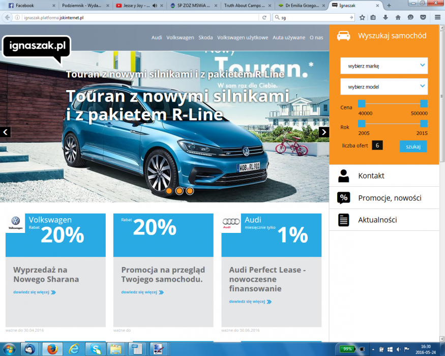The image size is (445, 356).
Task: Click the Rok maximum slider handle
Action: [424, 123]
